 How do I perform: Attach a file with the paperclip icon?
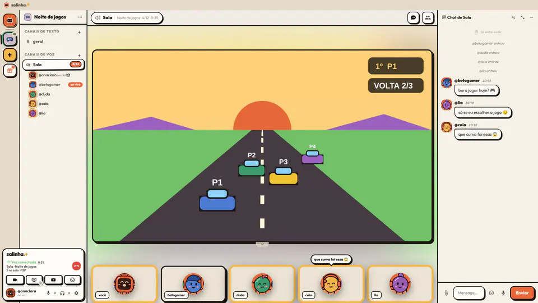[447, 293]
